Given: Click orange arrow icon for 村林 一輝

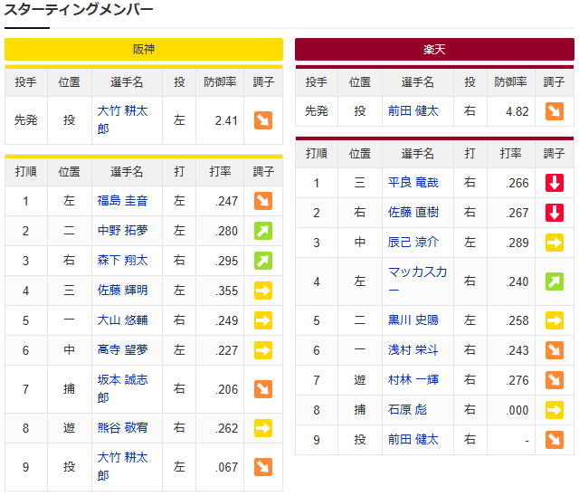Looking at the screenshot, I should tap(555, 380).
